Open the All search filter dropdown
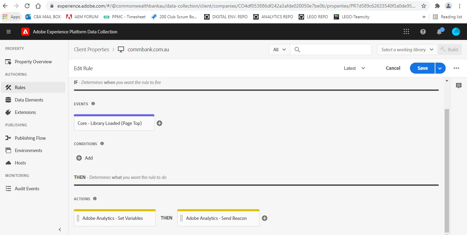Viewport: 467px width, 235px height. coord(279,50)
